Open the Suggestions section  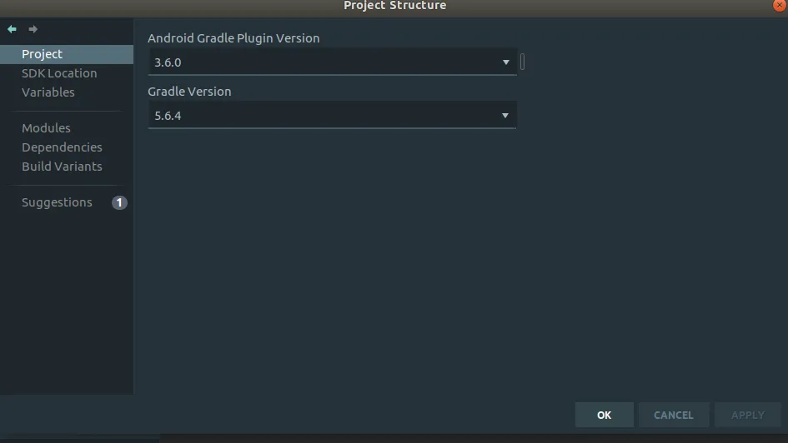(57, 202)
